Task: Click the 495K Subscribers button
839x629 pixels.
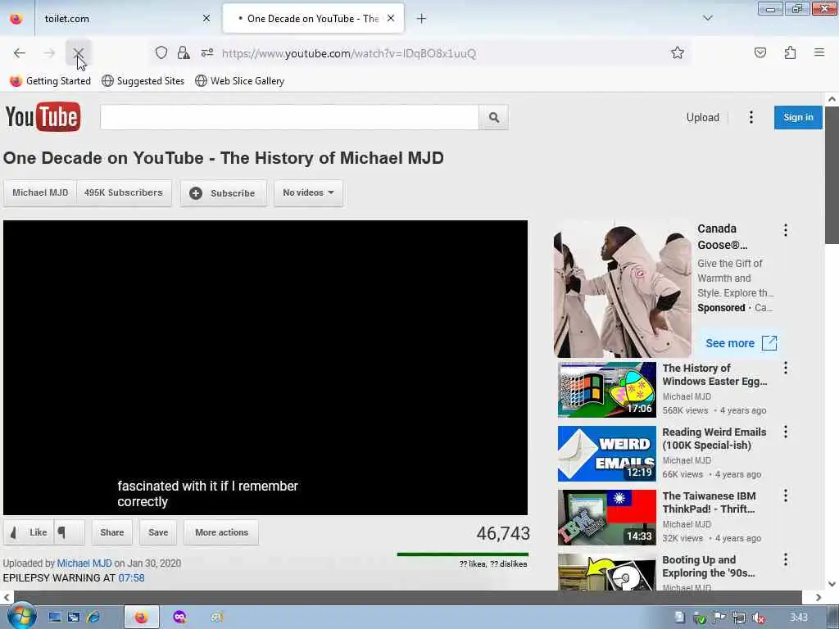Action: 124,192
